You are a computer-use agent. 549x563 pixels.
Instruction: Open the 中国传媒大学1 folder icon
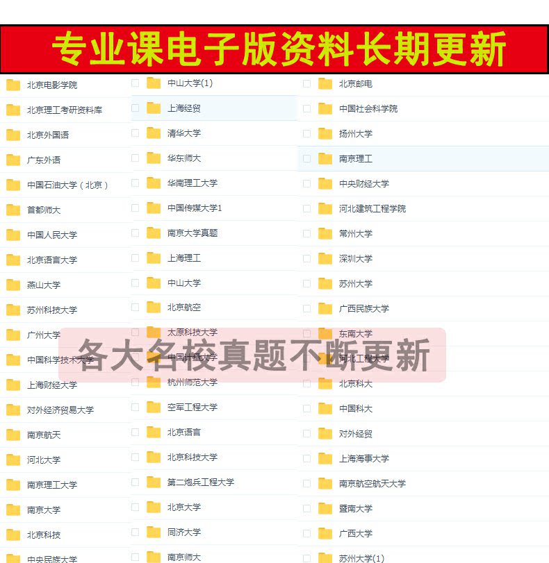[154, 208]
